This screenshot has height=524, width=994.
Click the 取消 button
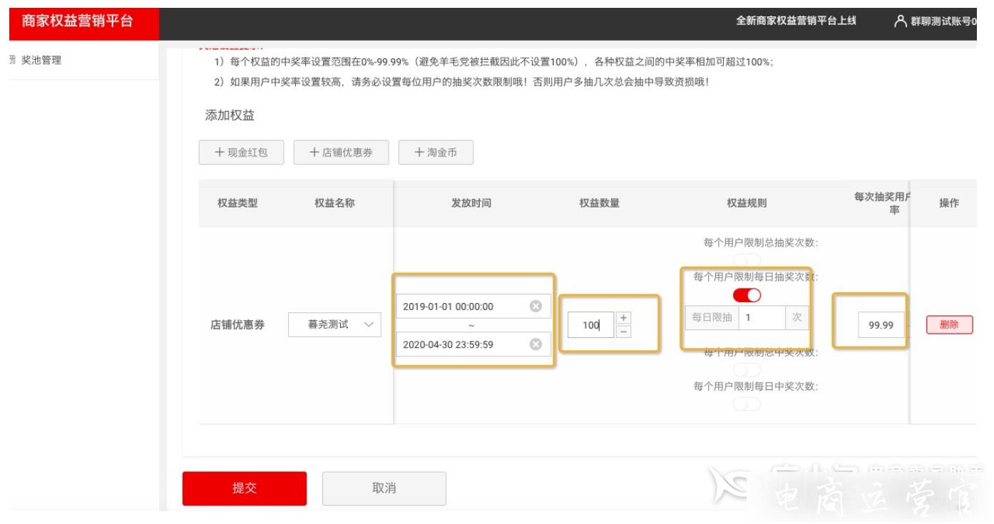pos(384,488)
